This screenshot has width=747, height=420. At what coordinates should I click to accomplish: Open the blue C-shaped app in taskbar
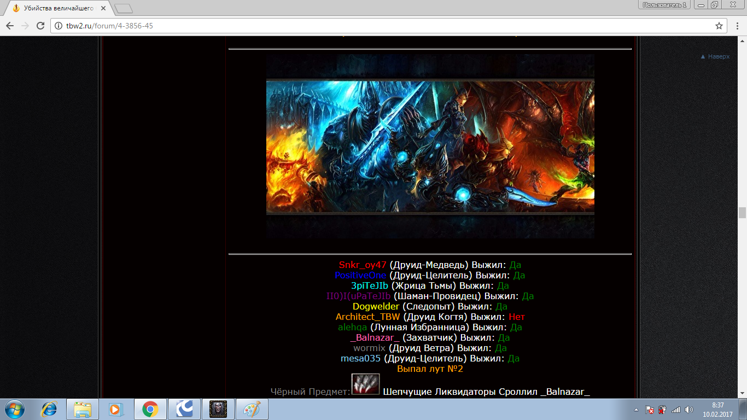coord(184,409)
